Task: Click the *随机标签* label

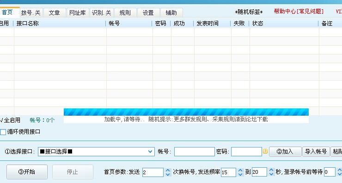Action: coord(249,12)
